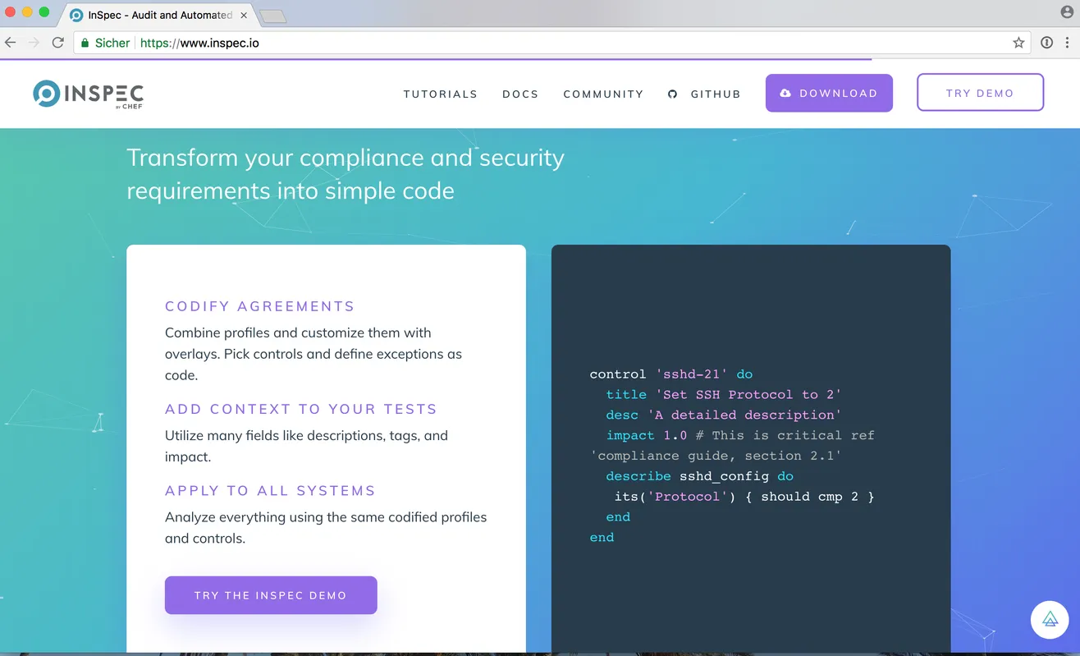Click the circled info icon beside the bookmark star

1046,43
